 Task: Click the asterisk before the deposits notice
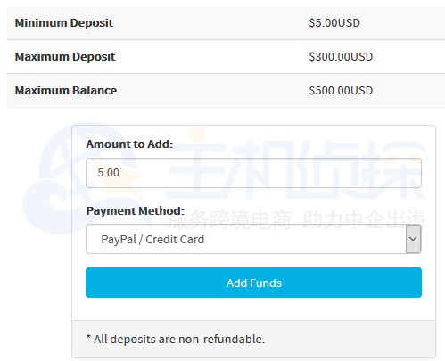point(88,337)
